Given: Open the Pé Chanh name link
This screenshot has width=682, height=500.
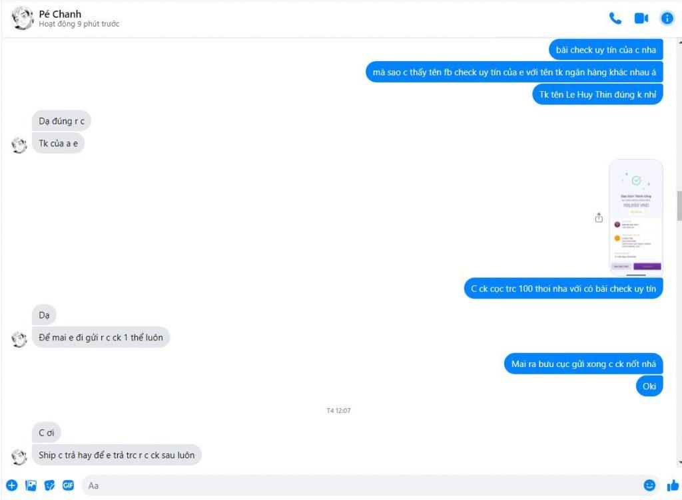Looking at the screenshot, I should (x=60, y=14).
